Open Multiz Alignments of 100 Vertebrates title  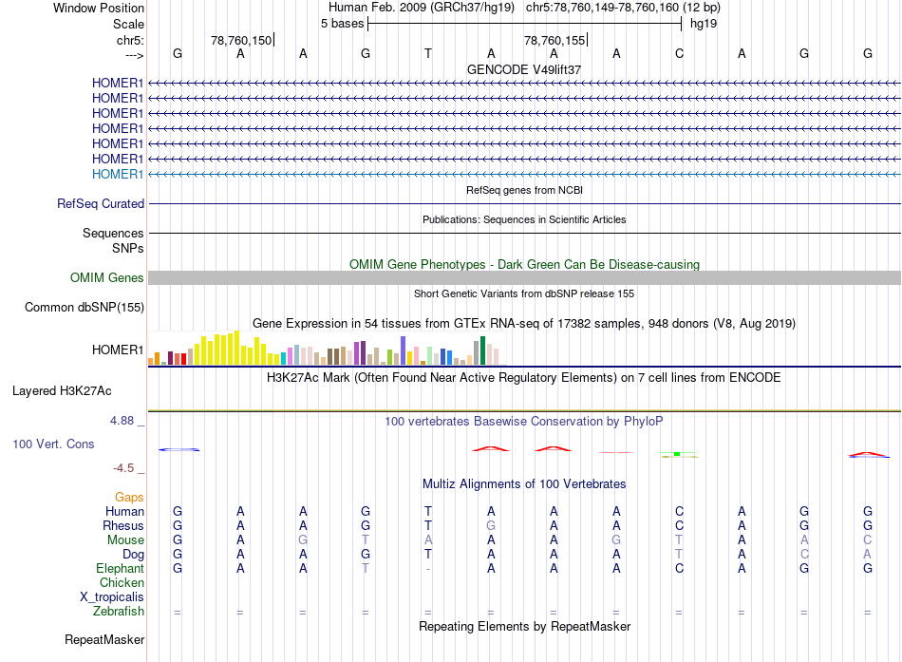pos(524,484)
